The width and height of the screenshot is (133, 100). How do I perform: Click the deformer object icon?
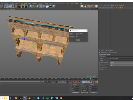coord(44,6)
